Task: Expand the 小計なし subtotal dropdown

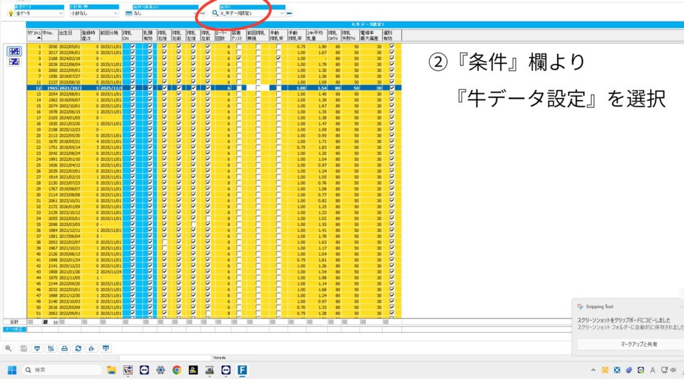Action: tap(94, 13)
